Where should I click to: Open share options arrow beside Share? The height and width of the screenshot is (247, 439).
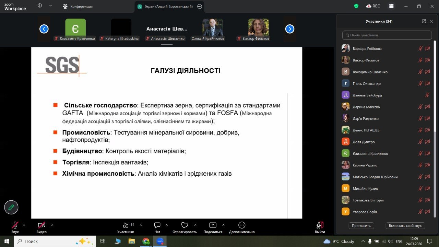[223, 225]
